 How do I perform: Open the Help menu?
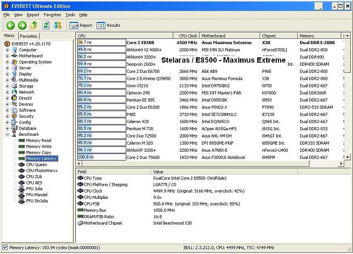[x=83, y=15]
